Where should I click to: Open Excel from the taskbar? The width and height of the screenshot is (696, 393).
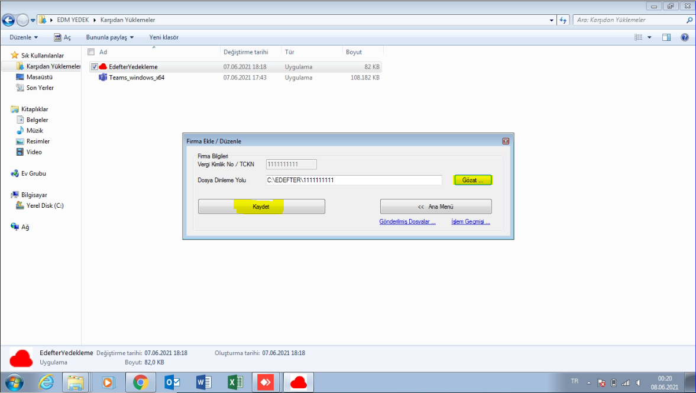pyautogui.click(x=235, y=383)
